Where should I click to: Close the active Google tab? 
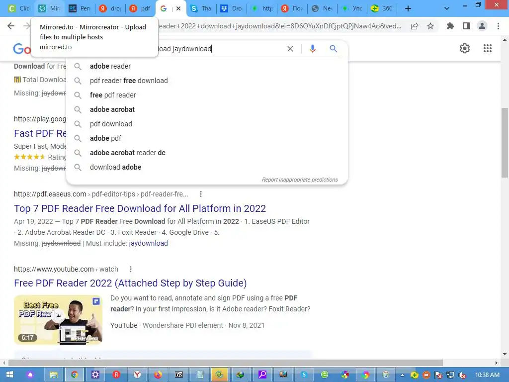tap(178, 8)
